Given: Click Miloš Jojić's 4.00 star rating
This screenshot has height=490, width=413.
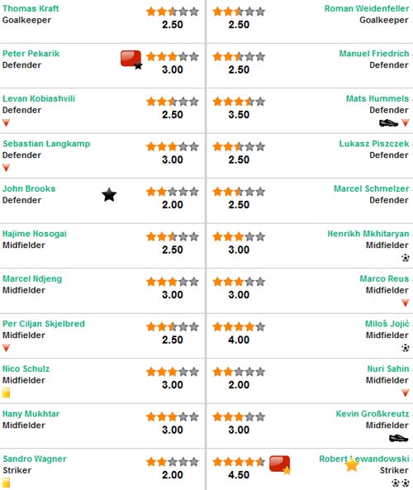Looking at the screenshot, I should (x=239, y=327).
